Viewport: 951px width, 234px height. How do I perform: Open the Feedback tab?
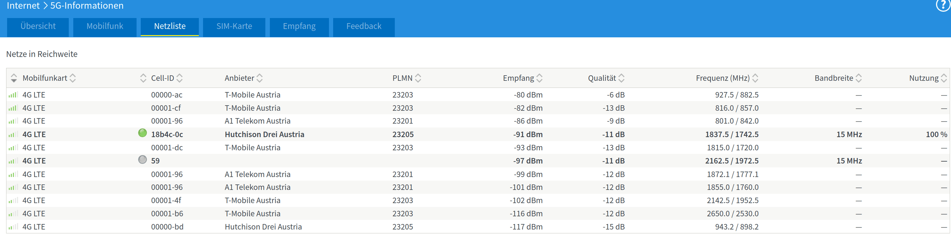click(363, 26)
